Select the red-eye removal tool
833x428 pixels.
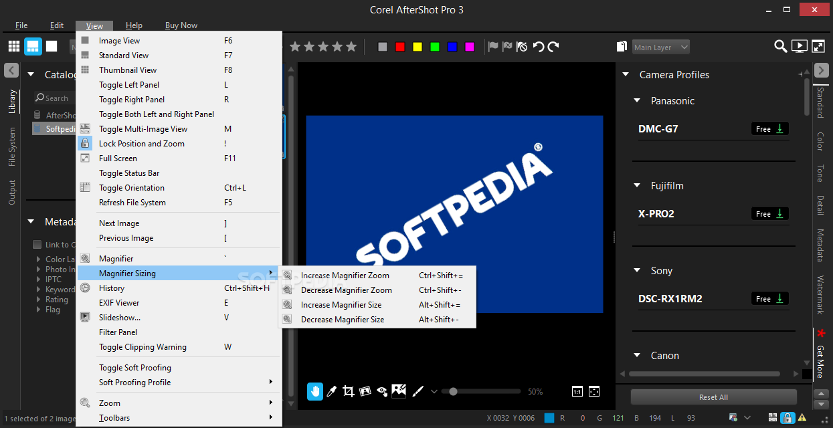point(382,391)
